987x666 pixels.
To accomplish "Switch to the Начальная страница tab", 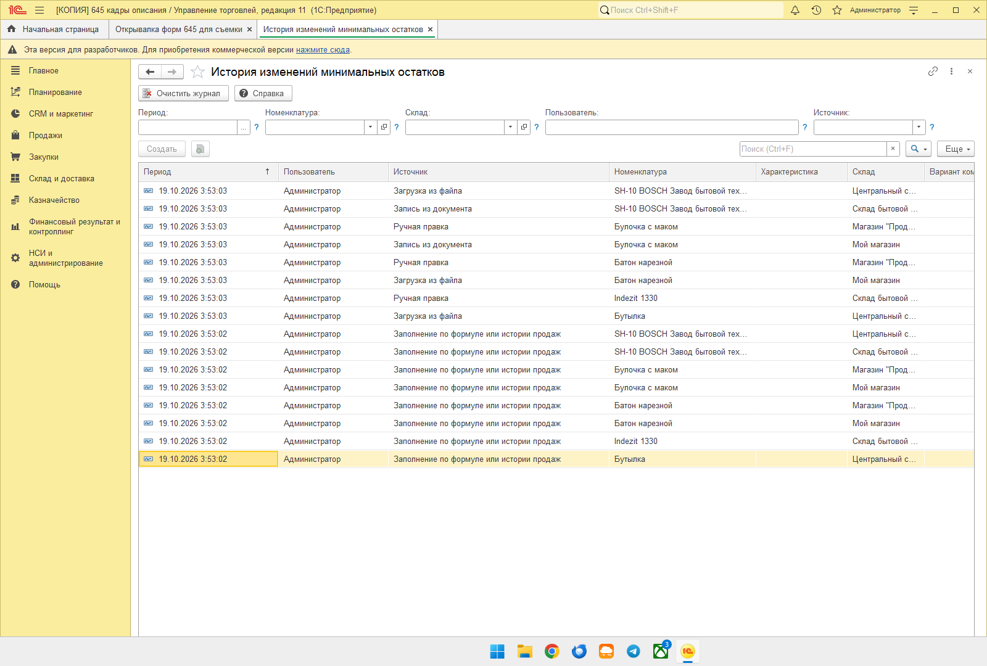I will (x=54, y=29).
